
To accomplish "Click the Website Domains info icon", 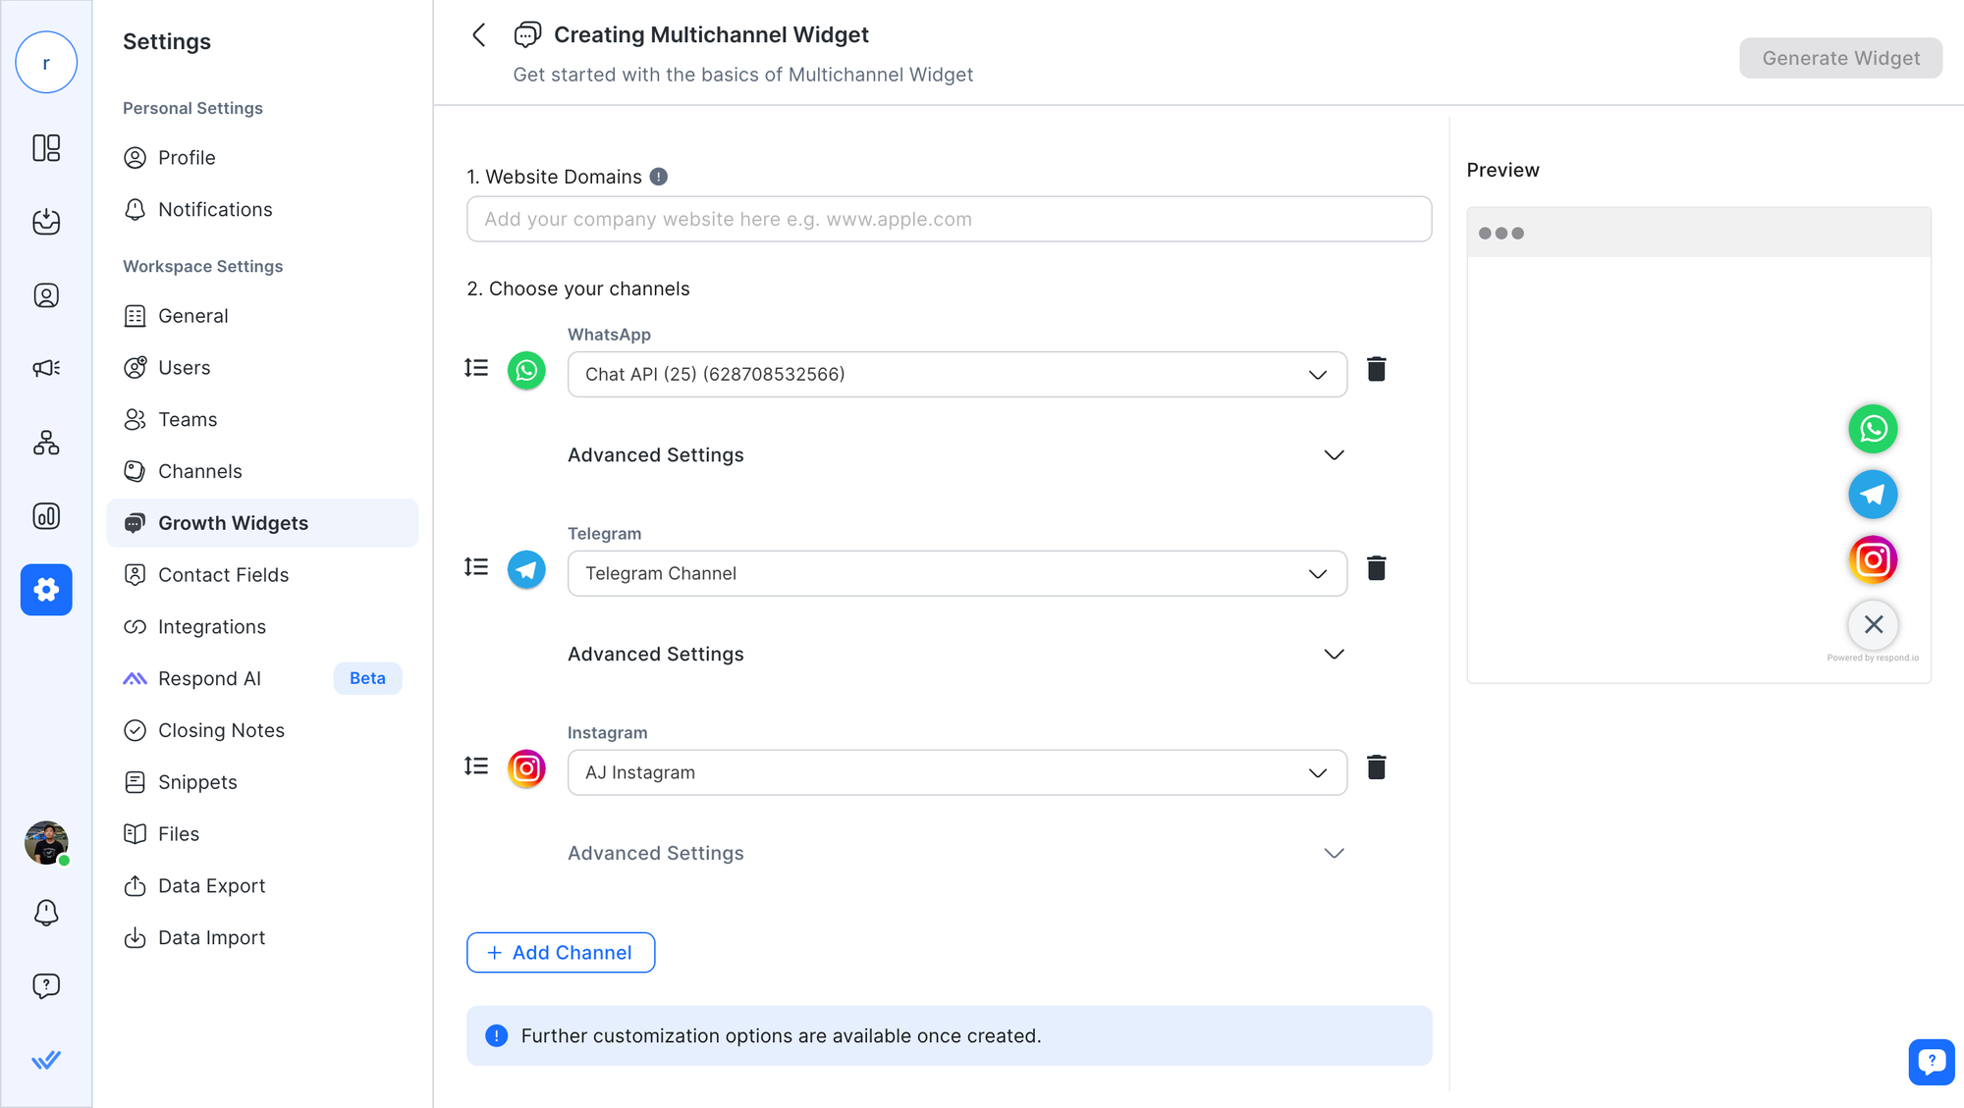I will (x=659, y=177).
